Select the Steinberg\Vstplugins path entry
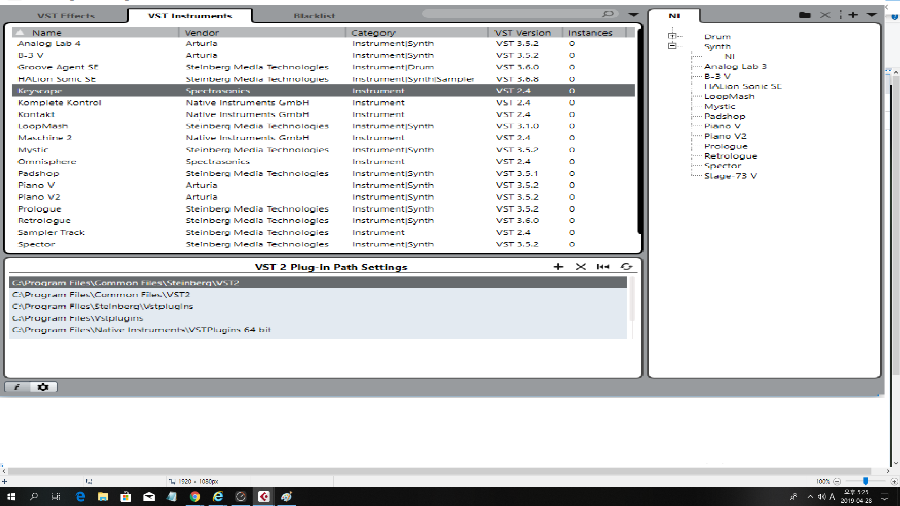The image size is (900, 506). pos(318,306)
